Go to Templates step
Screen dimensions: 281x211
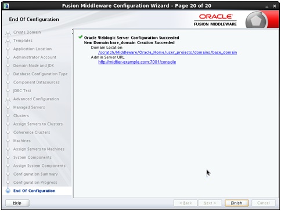[23, 41]
